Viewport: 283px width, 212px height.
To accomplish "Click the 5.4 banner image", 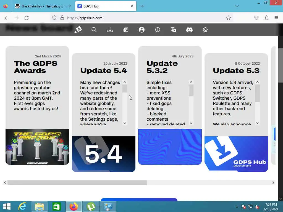I will click(104, 154).
